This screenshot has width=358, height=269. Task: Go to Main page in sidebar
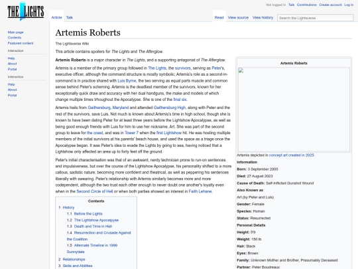15,33
